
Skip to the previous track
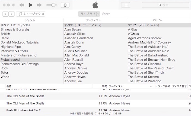pos(22,5)
